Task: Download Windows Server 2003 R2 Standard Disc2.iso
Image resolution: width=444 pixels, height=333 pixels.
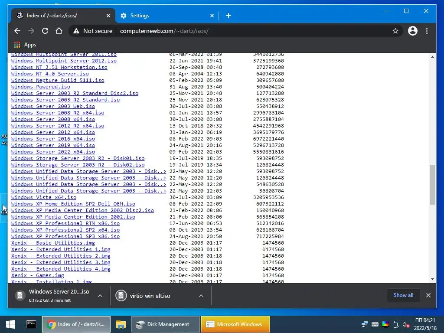Action: pyautogui.click(x=75, y=94)
